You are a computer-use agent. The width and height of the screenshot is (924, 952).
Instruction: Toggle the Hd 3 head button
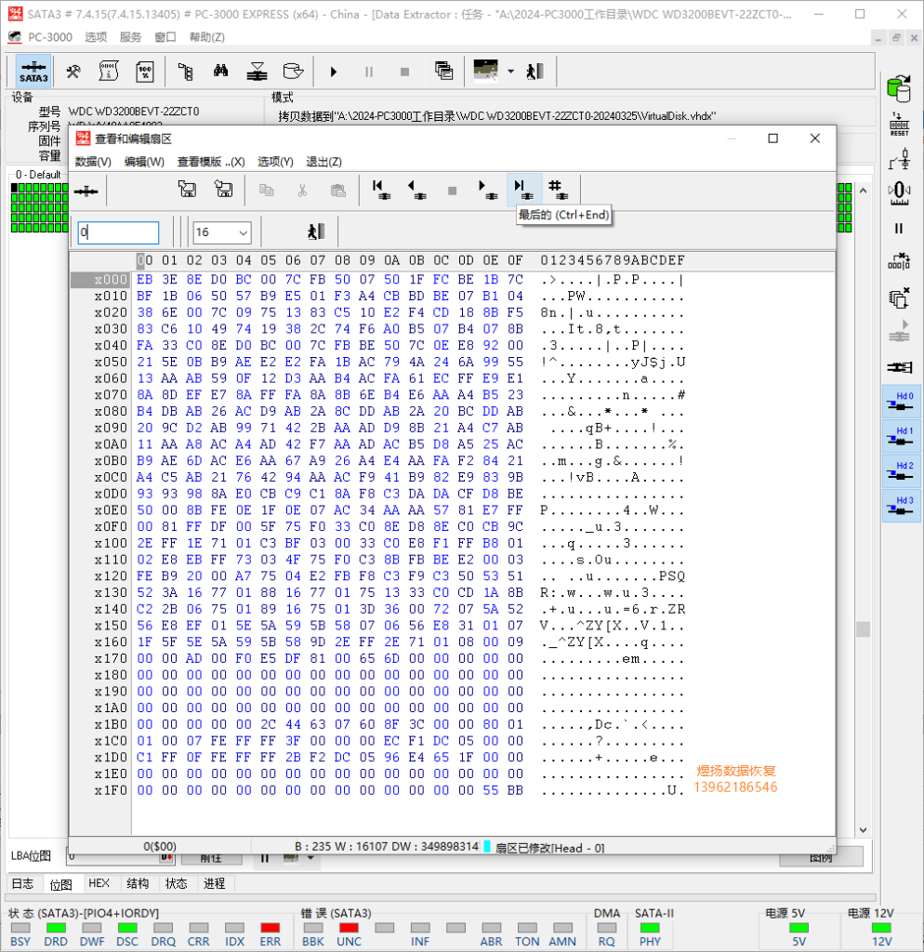[900, 505]
